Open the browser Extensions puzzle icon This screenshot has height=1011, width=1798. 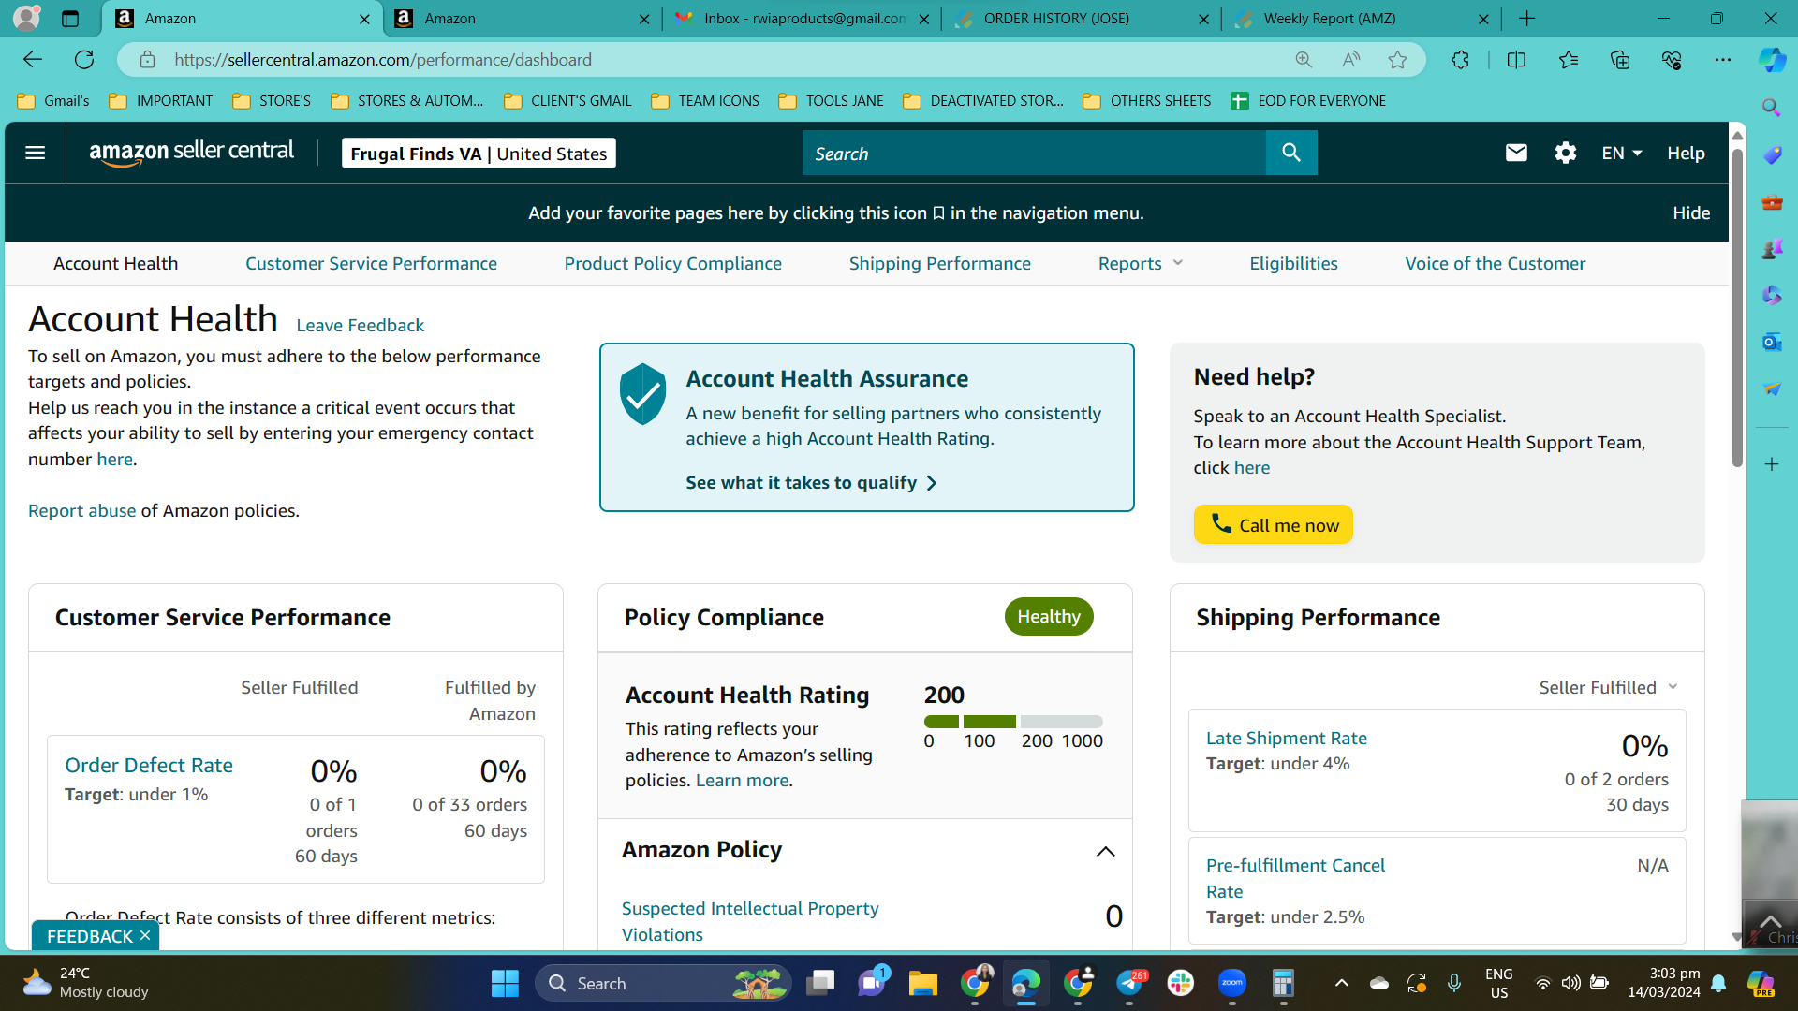coord(1460,60)
